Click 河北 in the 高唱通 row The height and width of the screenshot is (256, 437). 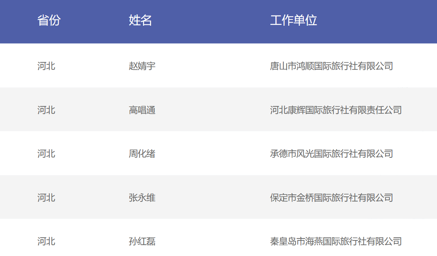46,110
